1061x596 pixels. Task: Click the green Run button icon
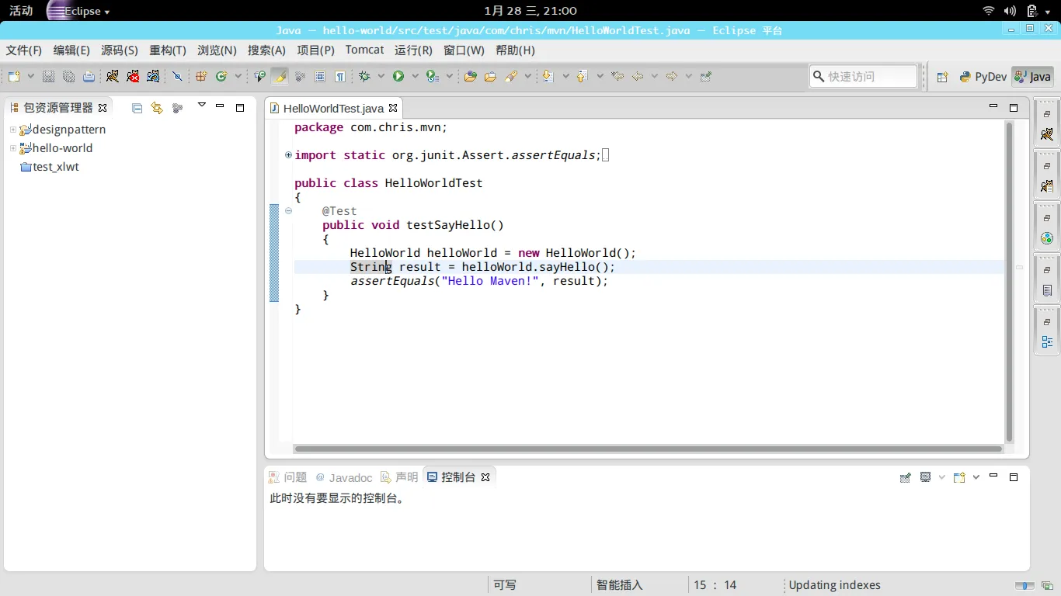pyautogui.click(x=398, y=76)
